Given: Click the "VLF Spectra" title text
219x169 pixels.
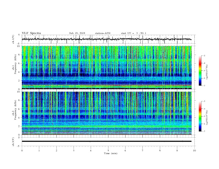Looking at the screenshot, I should [x=31, y=33].
